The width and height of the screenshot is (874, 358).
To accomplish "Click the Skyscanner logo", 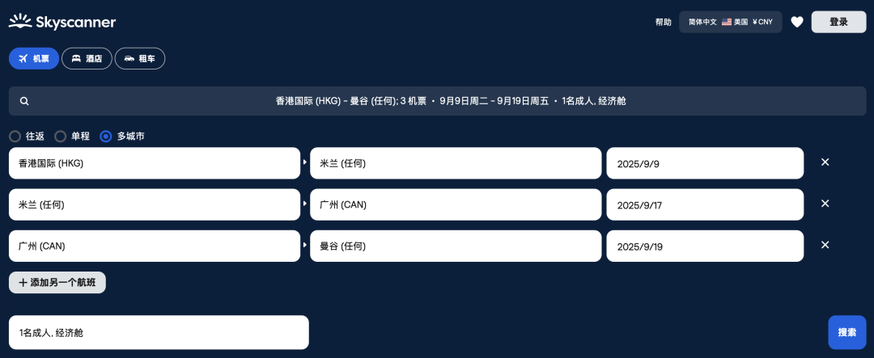I will tap(62, 22).
